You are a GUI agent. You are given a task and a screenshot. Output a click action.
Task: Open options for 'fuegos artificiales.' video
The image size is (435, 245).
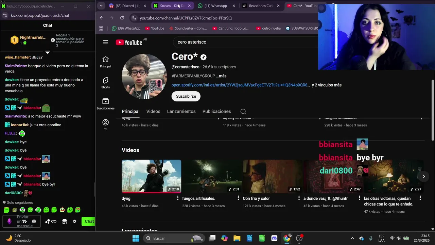(x=238, y=198)
